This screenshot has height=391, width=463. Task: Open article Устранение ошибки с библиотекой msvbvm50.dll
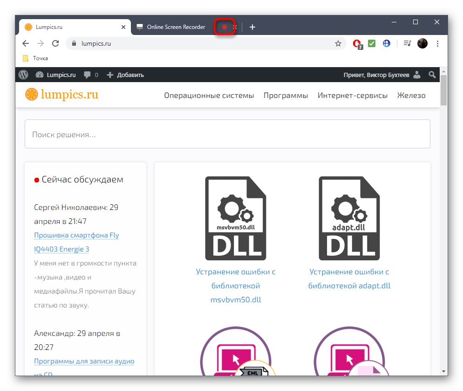point(236,286)
